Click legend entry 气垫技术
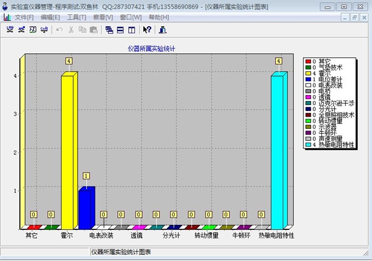The width and height of the screenshot is (372, 261). point(330,67)
